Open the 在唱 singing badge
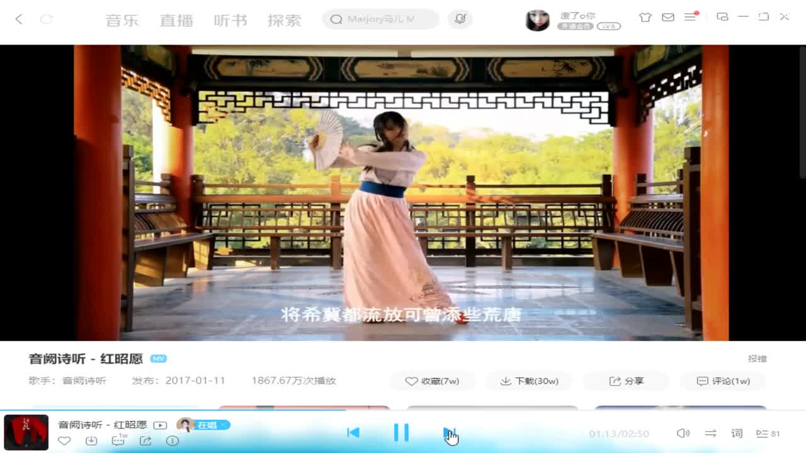806x453 pixels. pyautogui.click(x=203, y=425)
